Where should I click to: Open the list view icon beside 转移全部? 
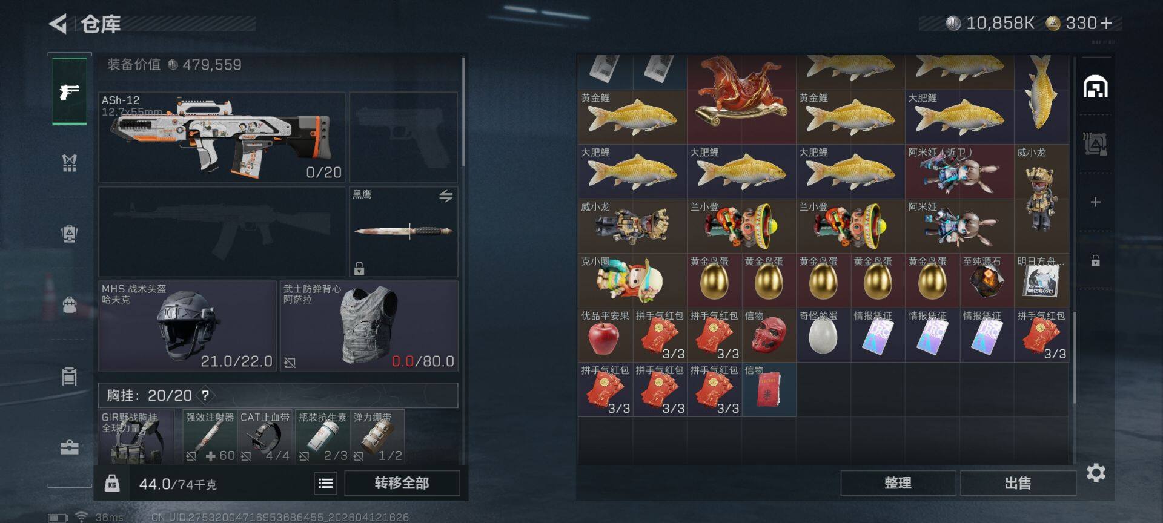(325, 483)
